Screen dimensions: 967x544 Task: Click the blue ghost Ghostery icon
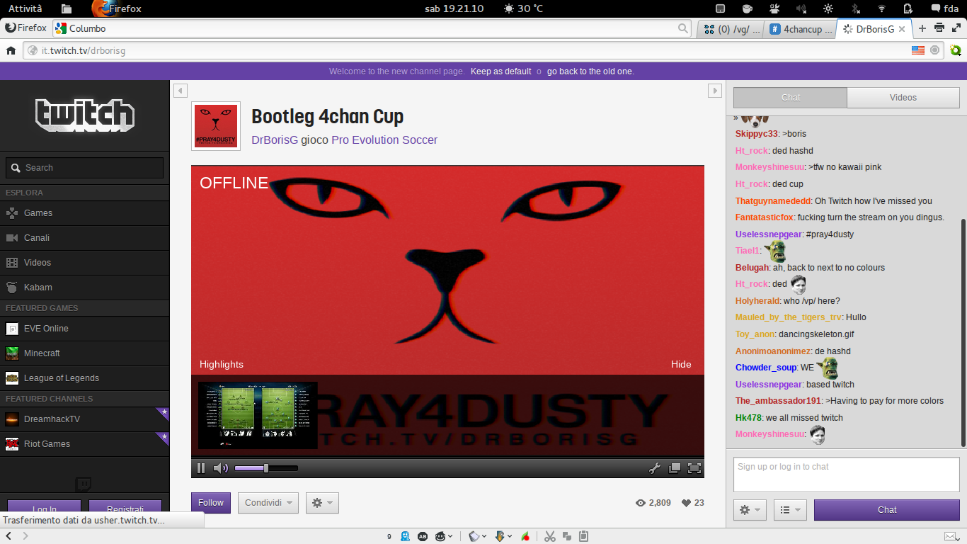coord(405,536)
